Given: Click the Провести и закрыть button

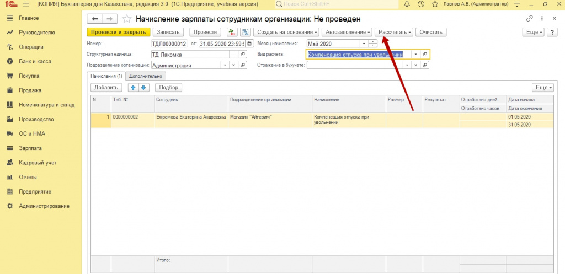Looking at the screenshot, I should 118,32.
